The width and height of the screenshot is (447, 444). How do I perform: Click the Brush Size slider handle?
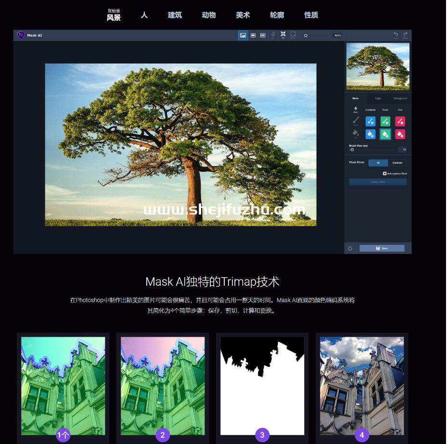[352, 150]
